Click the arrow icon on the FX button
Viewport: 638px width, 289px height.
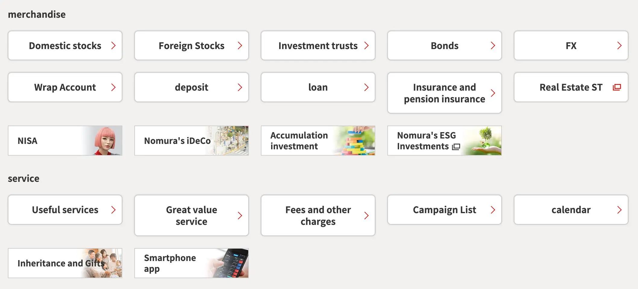tap(620, 45)
